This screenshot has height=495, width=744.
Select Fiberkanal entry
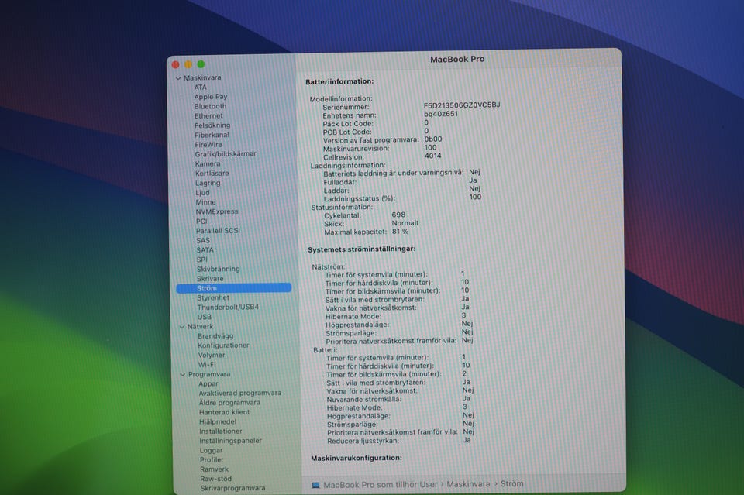coord(212,135)
